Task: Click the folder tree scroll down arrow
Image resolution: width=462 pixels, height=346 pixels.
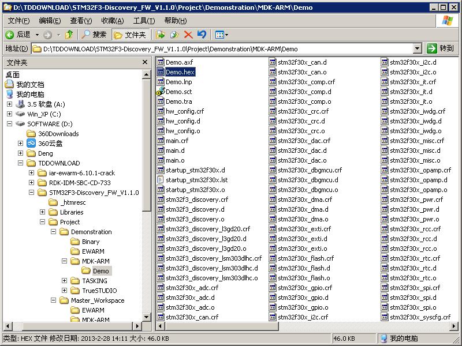Action: click(x=146, y=317)
